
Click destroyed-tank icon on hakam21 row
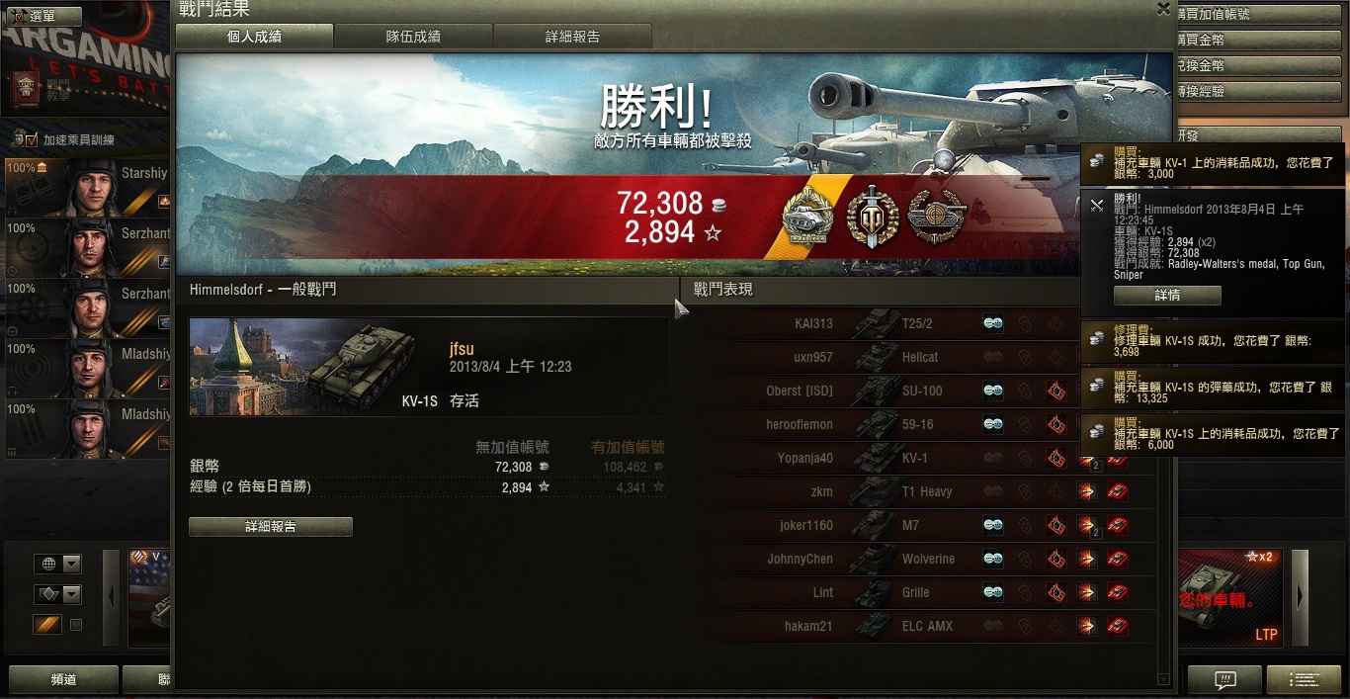pyautogui.click(x=1118, y=626)
